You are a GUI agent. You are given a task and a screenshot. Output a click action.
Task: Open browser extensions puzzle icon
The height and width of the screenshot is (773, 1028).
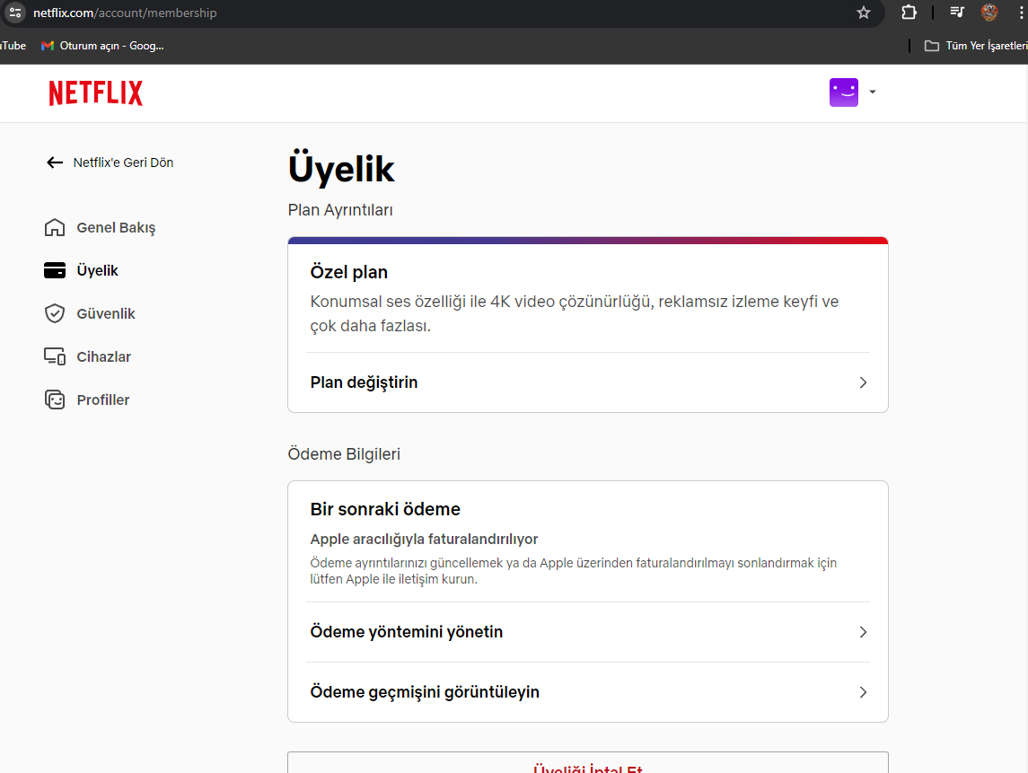[909, 13]
